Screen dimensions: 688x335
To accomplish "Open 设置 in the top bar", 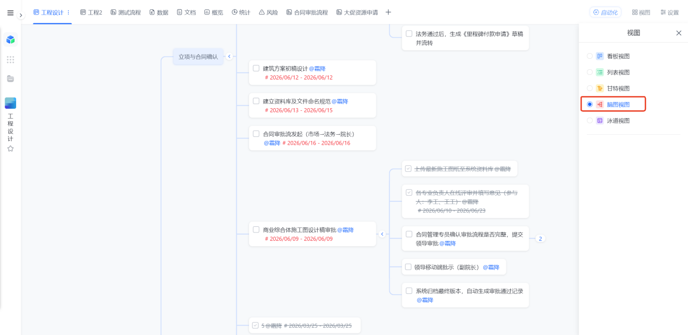I will 670,12.
